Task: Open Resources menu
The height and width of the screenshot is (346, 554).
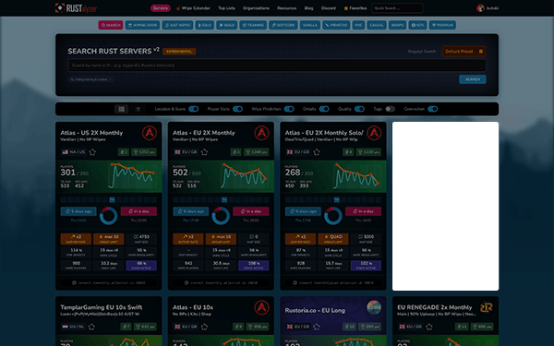Action: click(x=286, y=8)
